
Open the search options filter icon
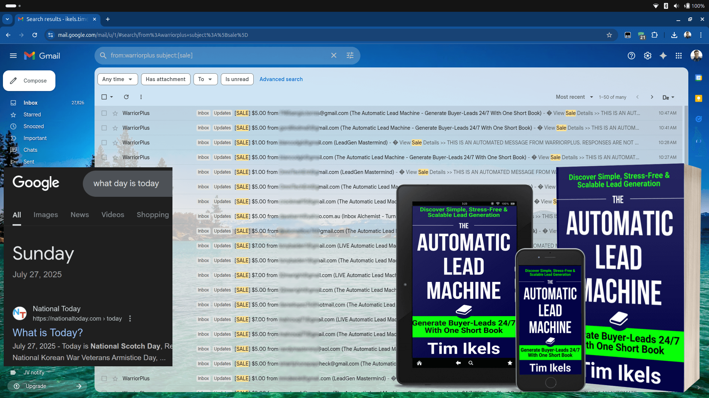pos(350,55)
